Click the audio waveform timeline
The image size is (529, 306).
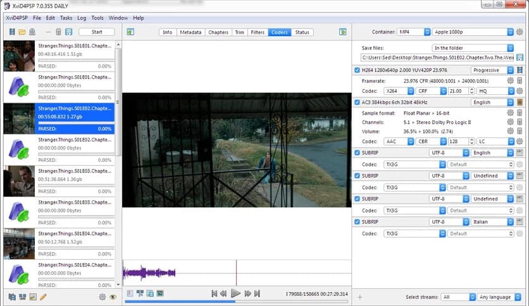[237, 272]
